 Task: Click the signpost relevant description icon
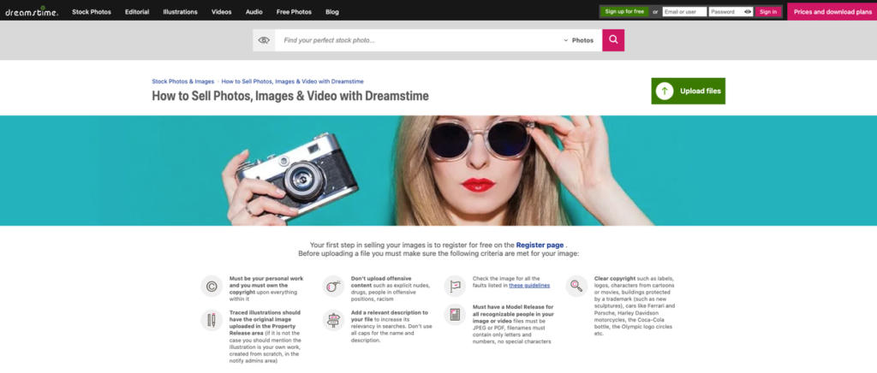pyautogui.click(x=333, y=321)
